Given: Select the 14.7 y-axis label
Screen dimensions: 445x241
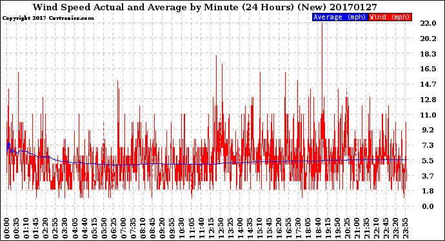Looking at the screenshot, I should [428, 84].
